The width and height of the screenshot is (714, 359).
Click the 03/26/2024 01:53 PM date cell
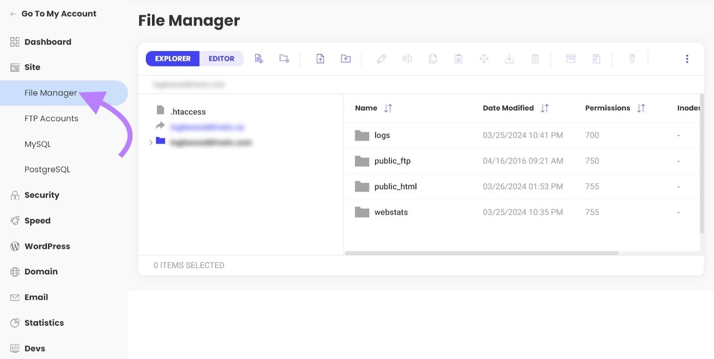click(523, 187)
